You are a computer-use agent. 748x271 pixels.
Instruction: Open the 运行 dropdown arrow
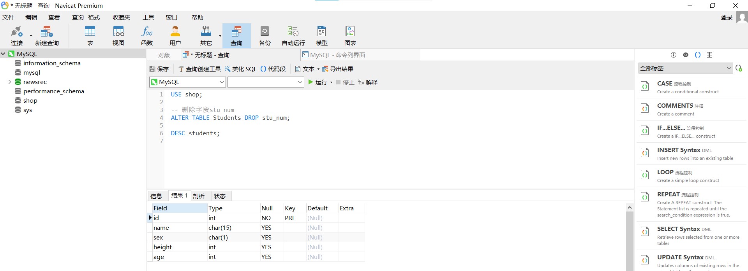[x=332, y=82]
